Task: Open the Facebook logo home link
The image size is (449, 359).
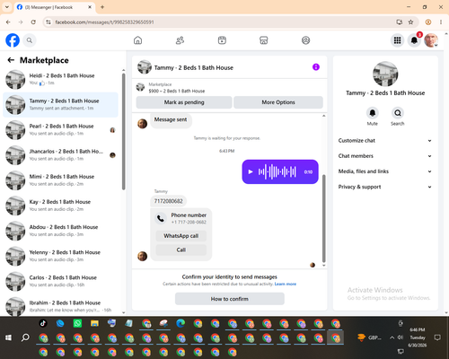Action: (x=13, y=40)
